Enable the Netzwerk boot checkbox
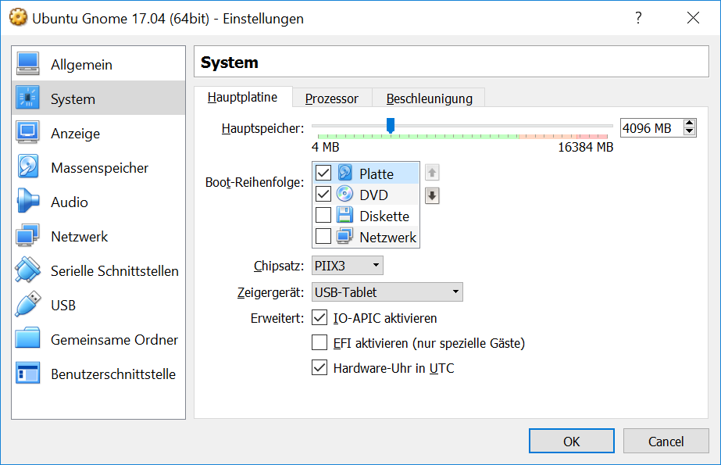 coord(323,236)
